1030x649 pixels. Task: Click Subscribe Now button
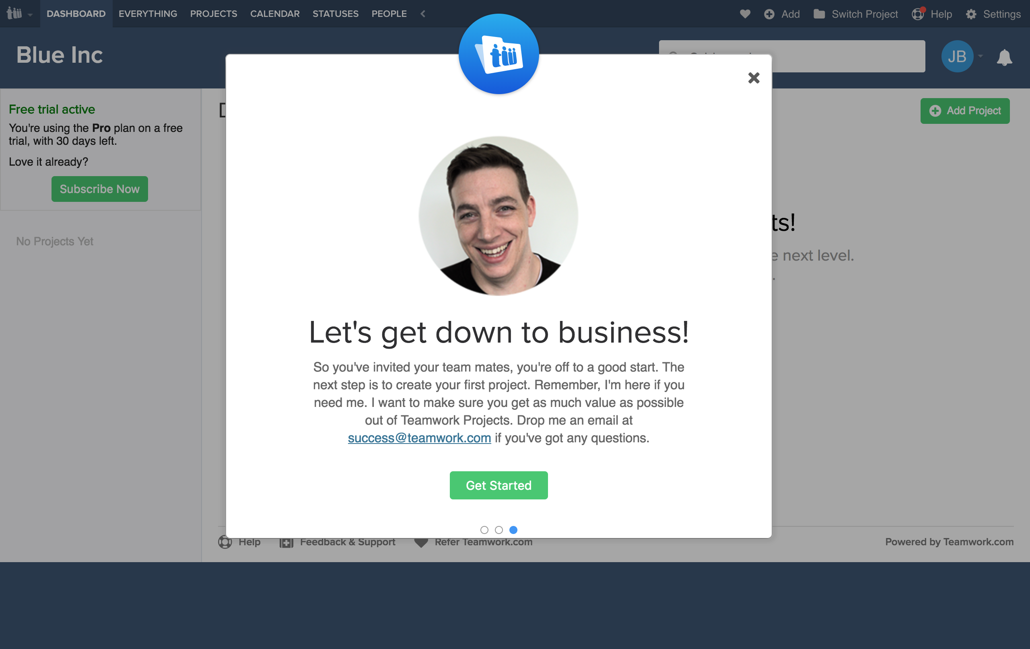click(100, 189)
